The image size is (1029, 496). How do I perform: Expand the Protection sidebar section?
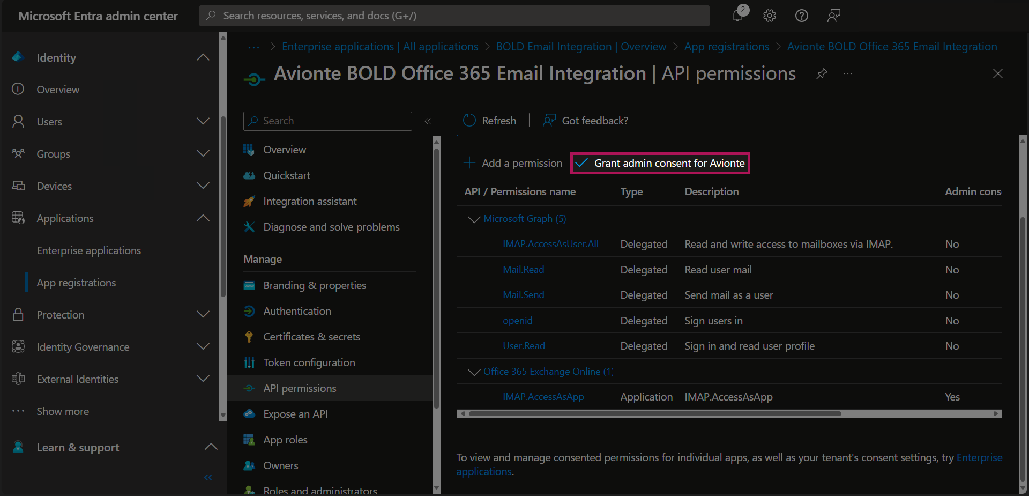coord(203,315)
